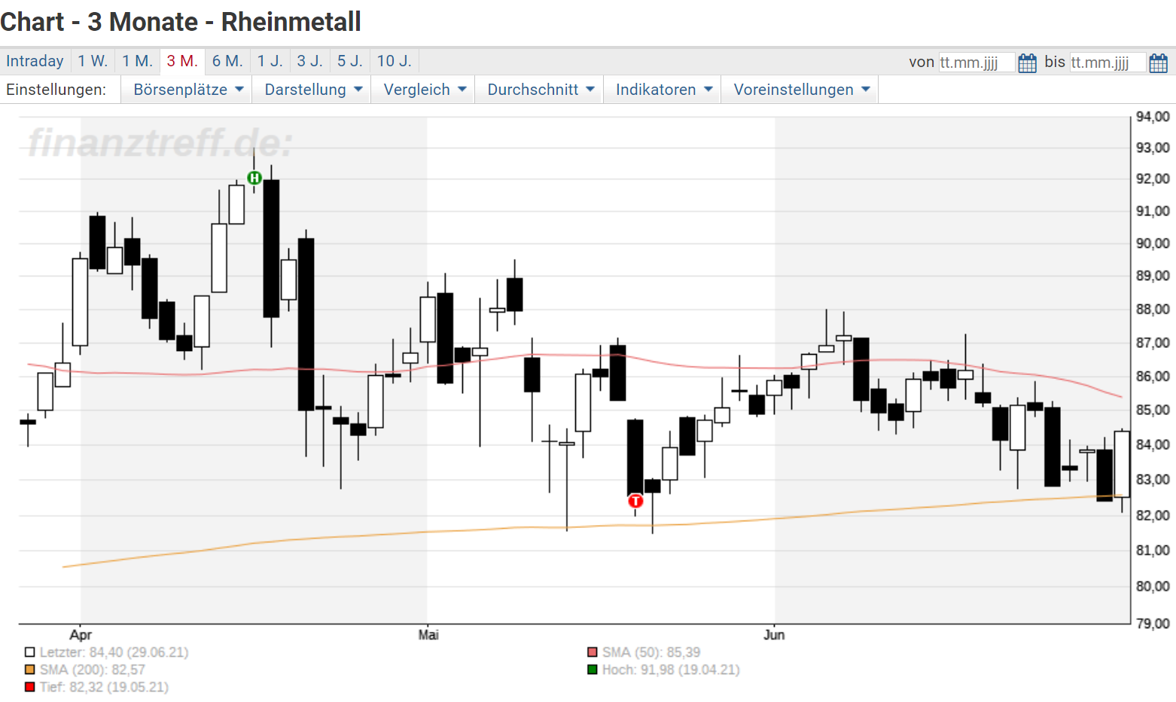1176x702 pixels.
Task: Focus the 'von' start date input field
Action: click(976, 63)
